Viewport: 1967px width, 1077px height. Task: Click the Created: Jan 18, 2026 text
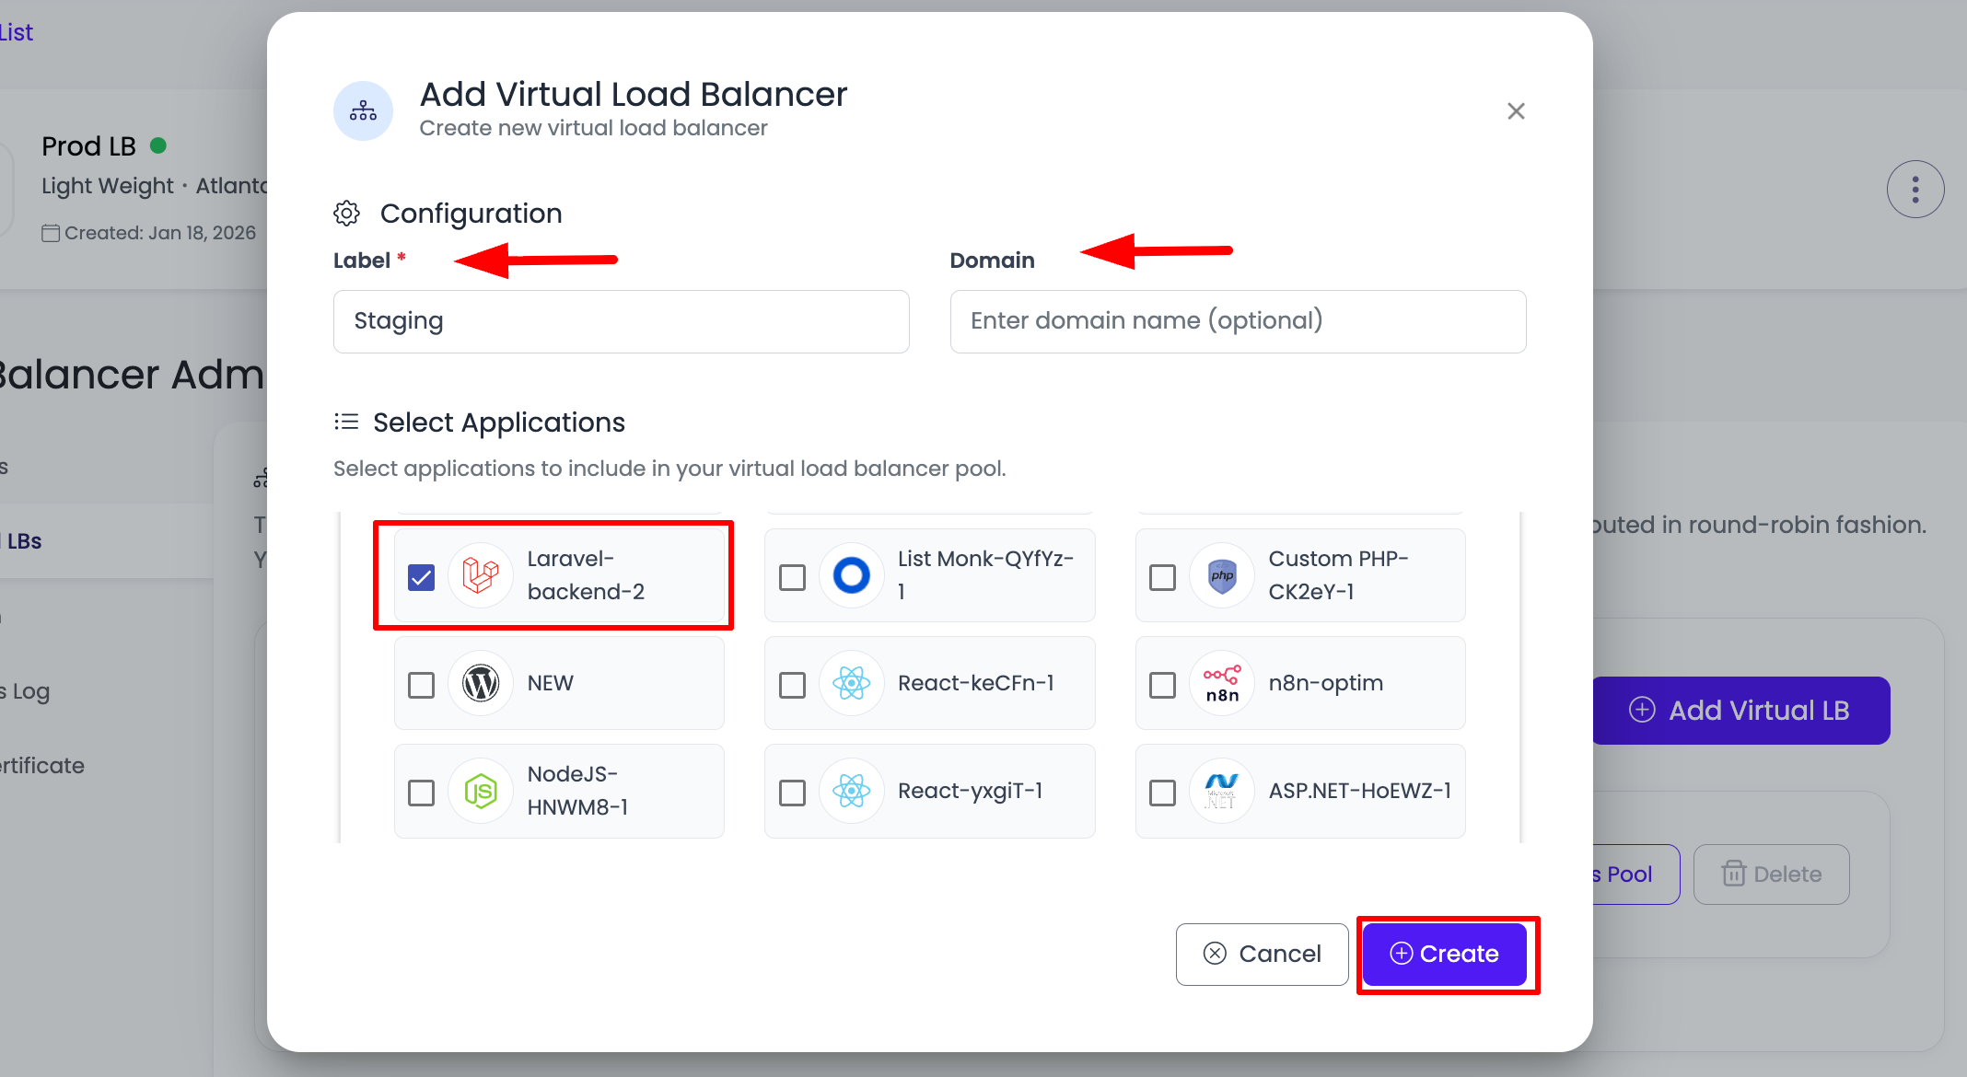[x=160, y=233]
